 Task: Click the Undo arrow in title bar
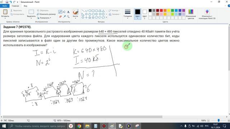click(10, 2)
